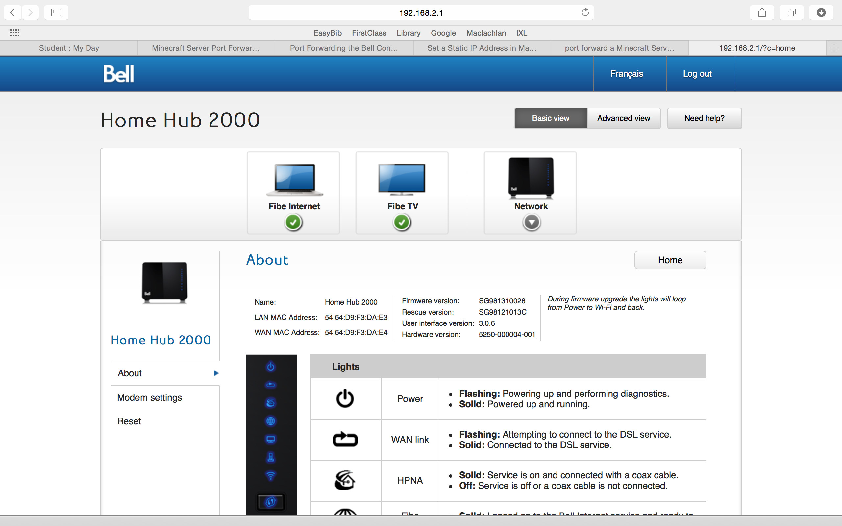Viewport: 842px width, 526px height.
Task: Select the 192.168.2.1/?c=home tab
Action: pyautogui.click(x=757, y=48)
